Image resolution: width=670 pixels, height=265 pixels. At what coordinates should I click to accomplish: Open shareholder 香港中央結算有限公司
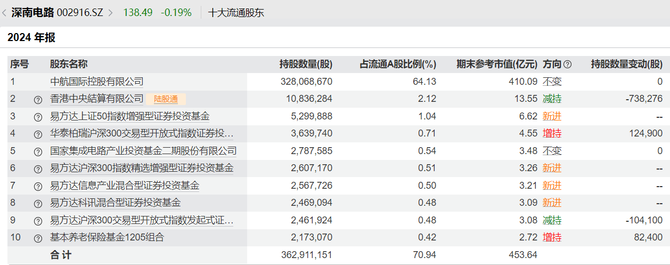coord(97,99)
